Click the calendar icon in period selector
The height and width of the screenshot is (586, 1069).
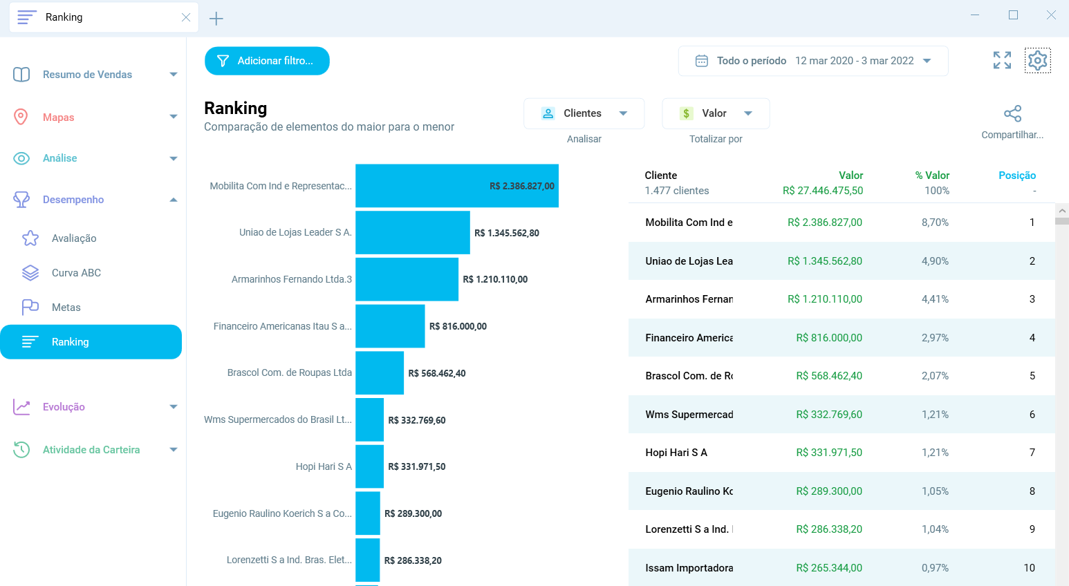[701, 61]
